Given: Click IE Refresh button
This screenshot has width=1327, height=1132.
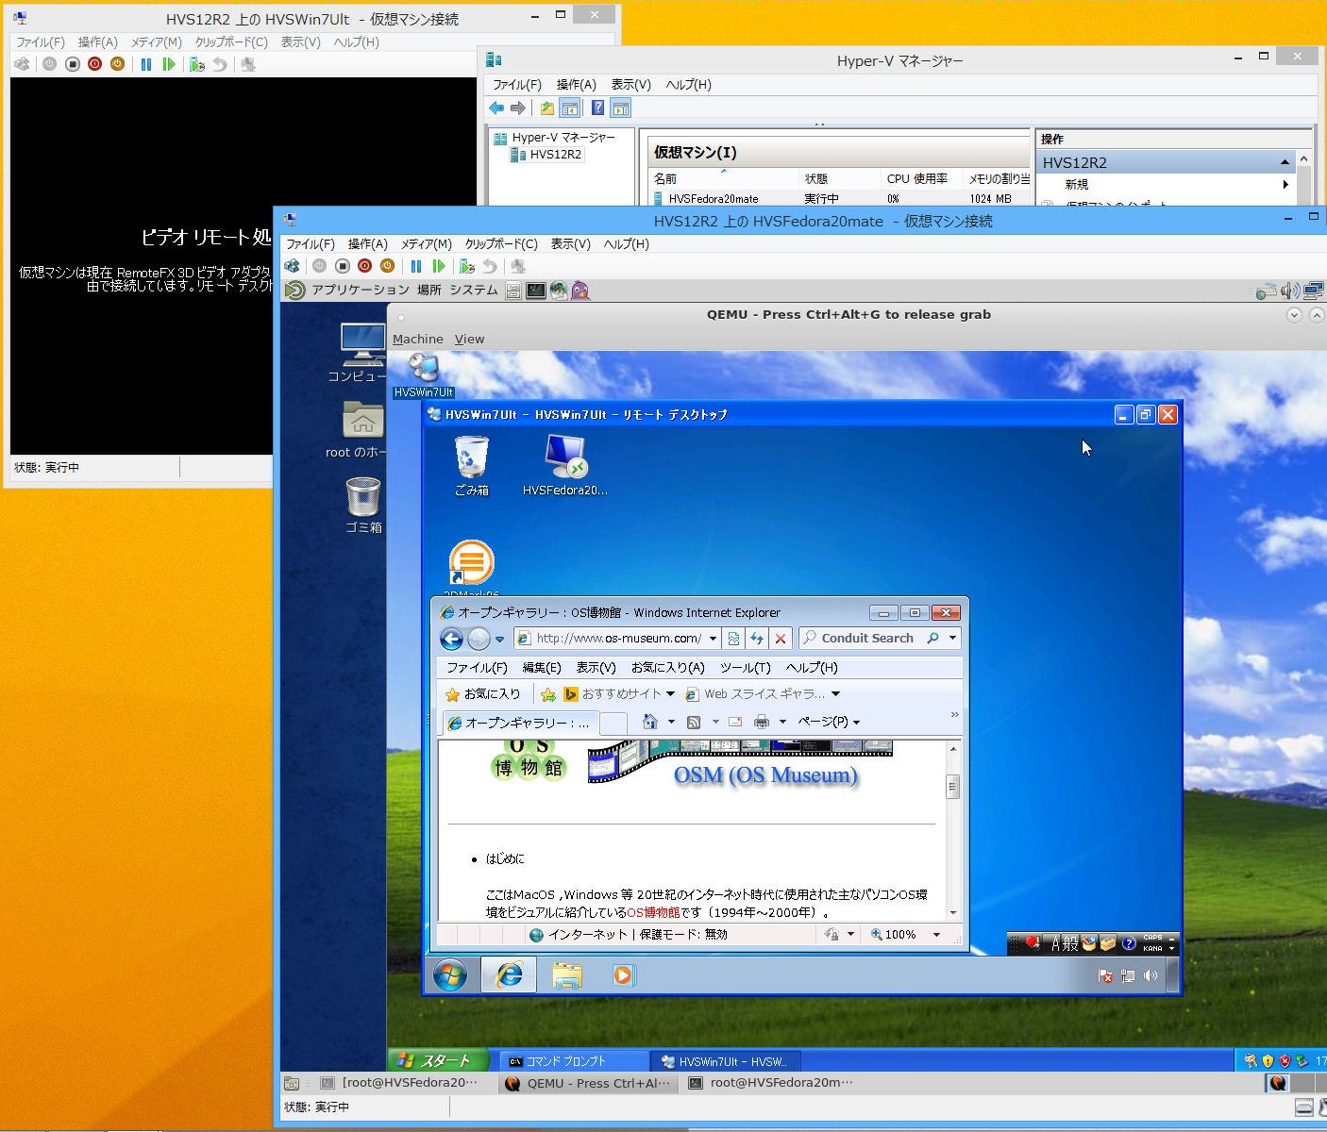Looking at the screenshot, I should 757,639.
